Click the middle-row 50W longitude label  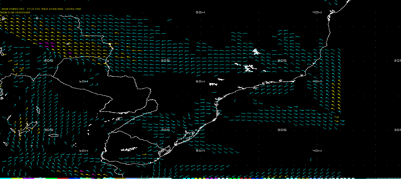coord(200,81)
